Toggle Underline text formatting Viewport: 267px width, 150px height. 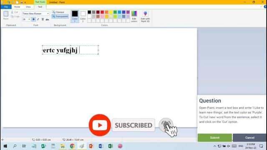coord(43,20)
